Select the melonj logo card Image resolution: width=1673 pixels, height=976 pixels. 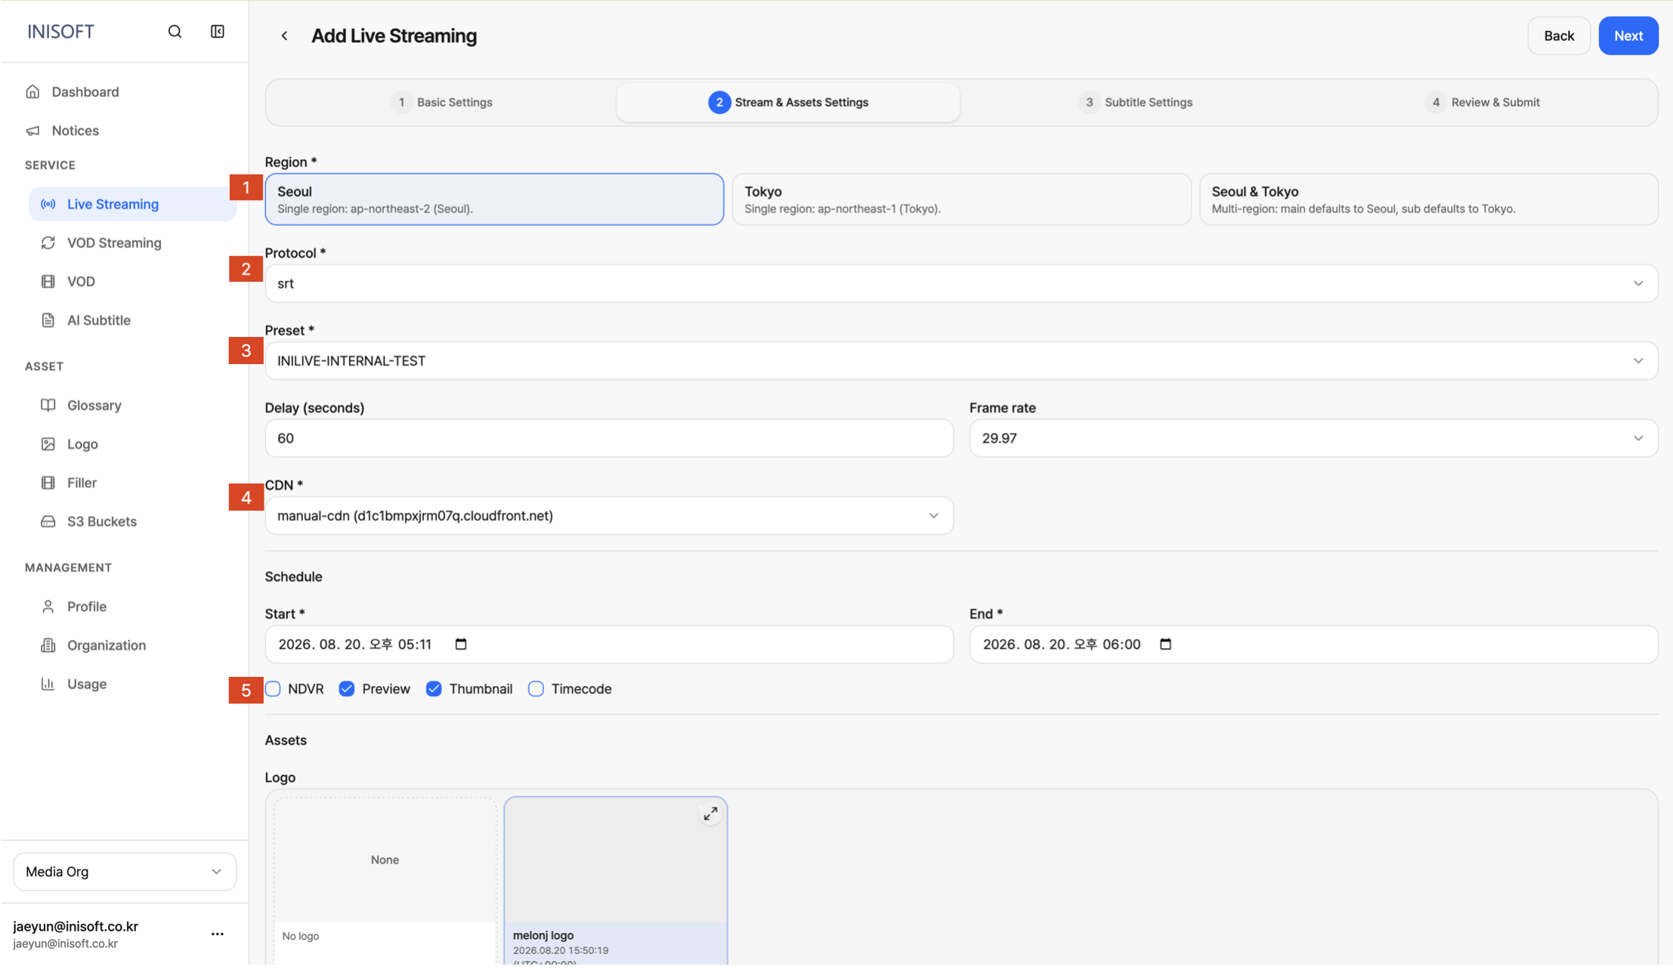(616, 880)
